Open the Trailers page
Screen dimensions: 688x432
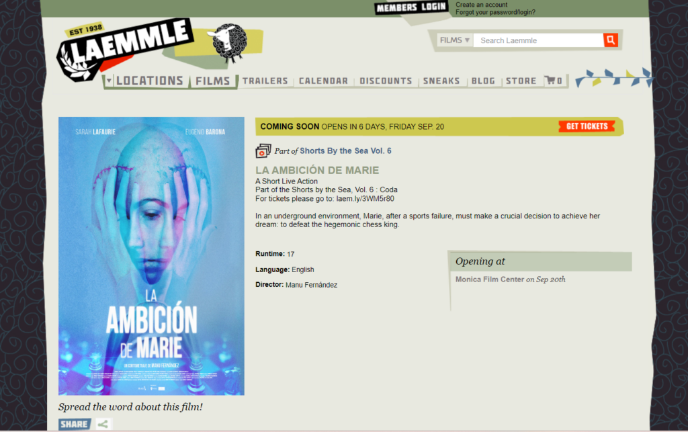[265, 81]
